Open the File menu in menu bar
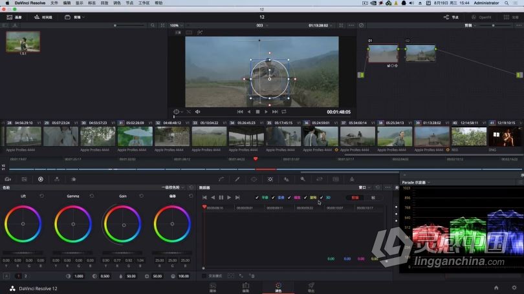Viewport: 524px width, 294px height. pos(54,3)
